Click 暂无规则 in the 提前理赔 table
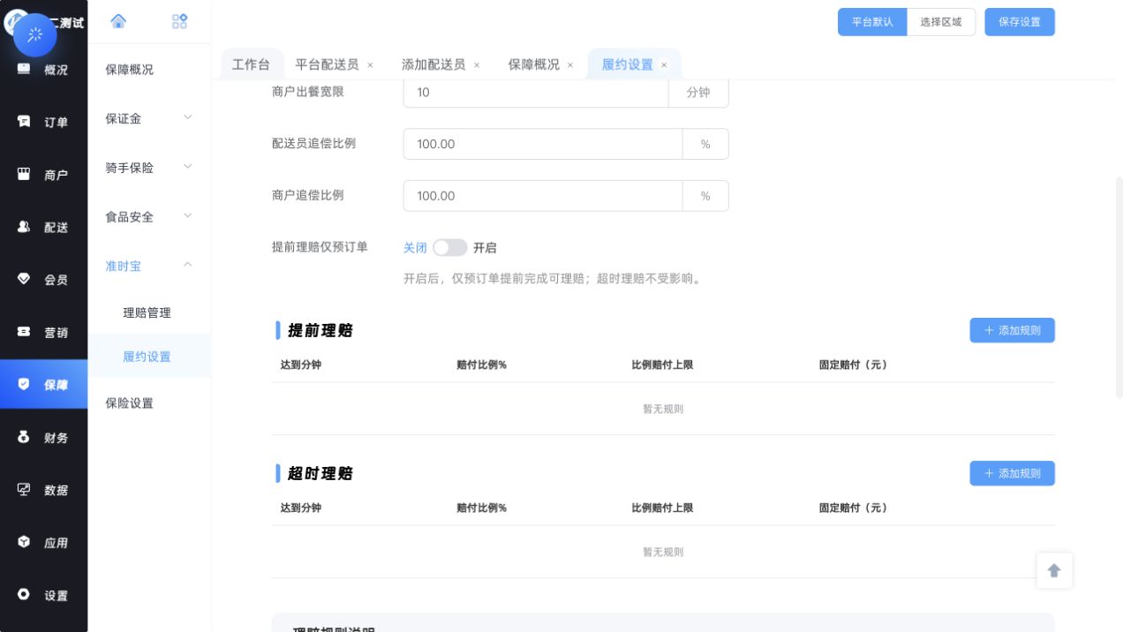This screenshot has width=1123, height=632. coord(663,409)
